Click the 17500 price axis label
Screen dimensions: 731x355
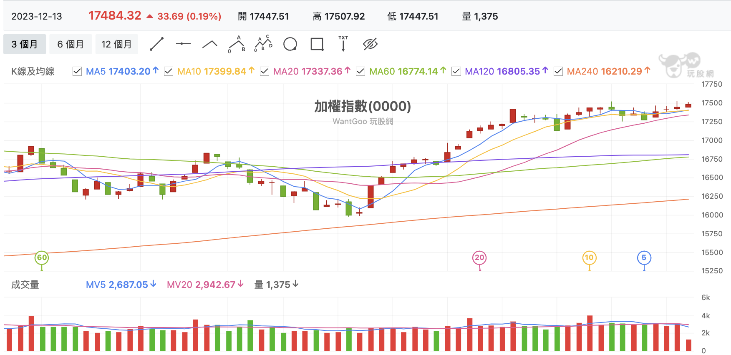pos(712,103)
